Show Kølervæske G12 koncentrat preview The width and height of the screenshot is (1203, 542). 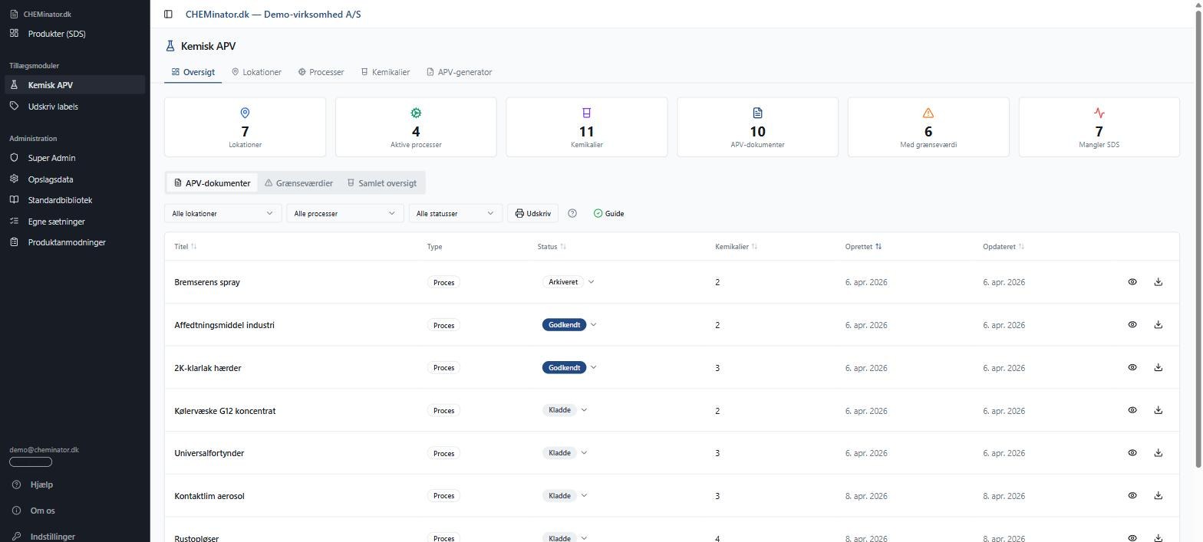tap(1132, 410)
